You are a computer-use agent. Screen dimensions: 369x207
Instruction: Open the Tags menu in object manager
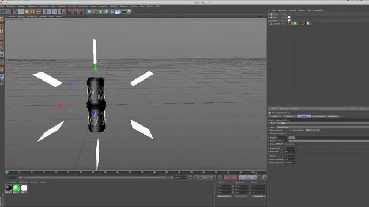coord(309,10)
